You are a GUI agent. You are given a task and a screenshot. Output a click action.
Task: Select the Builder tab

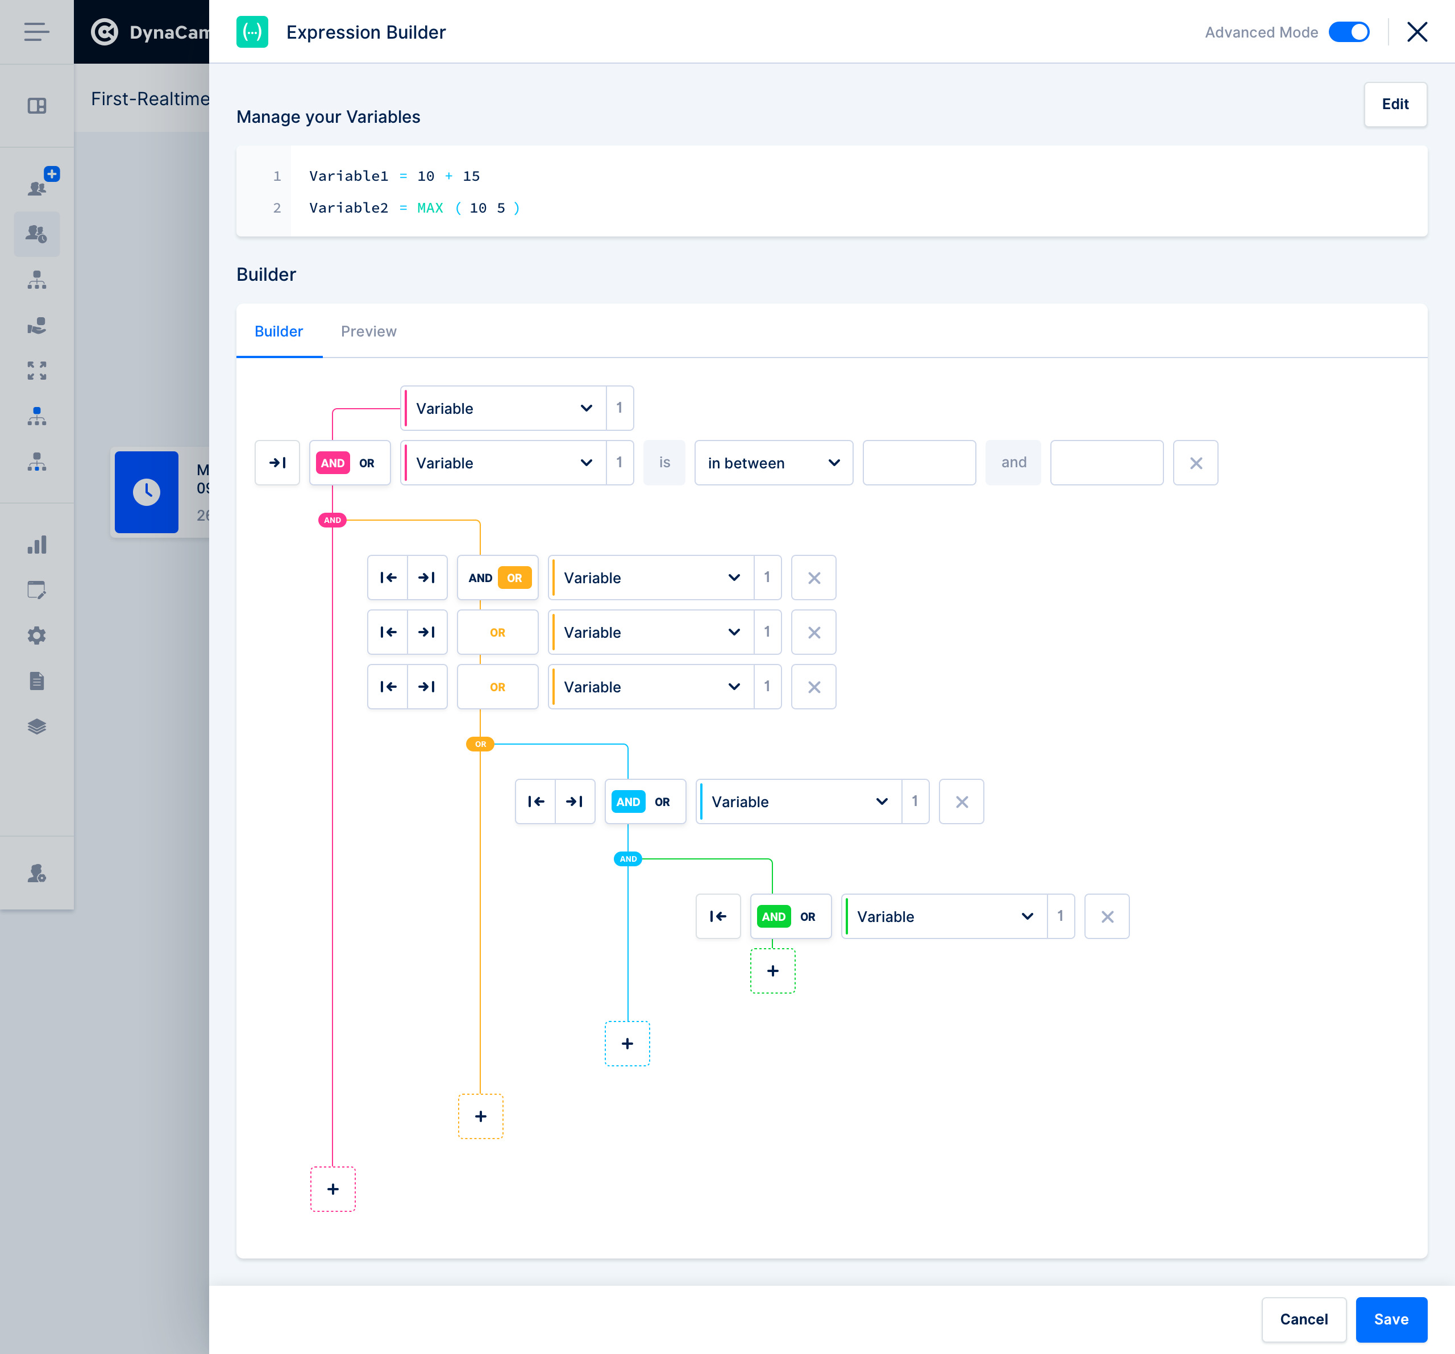[x=278, y=331]
